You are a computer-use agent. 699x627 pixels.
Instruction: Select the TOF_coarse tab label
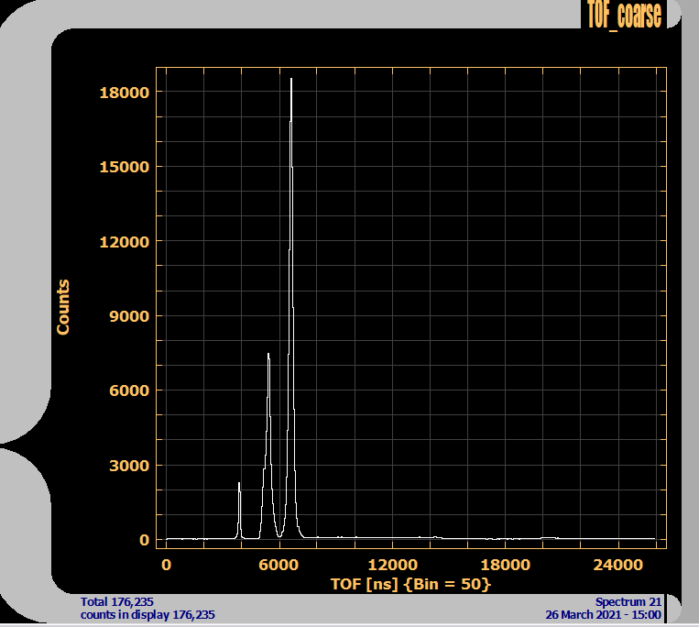click(x=624, y=15)
